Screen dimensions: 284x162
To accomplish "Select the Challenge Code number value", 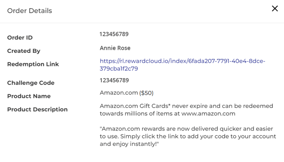I will pyautogui.click(x=114, y=80).
